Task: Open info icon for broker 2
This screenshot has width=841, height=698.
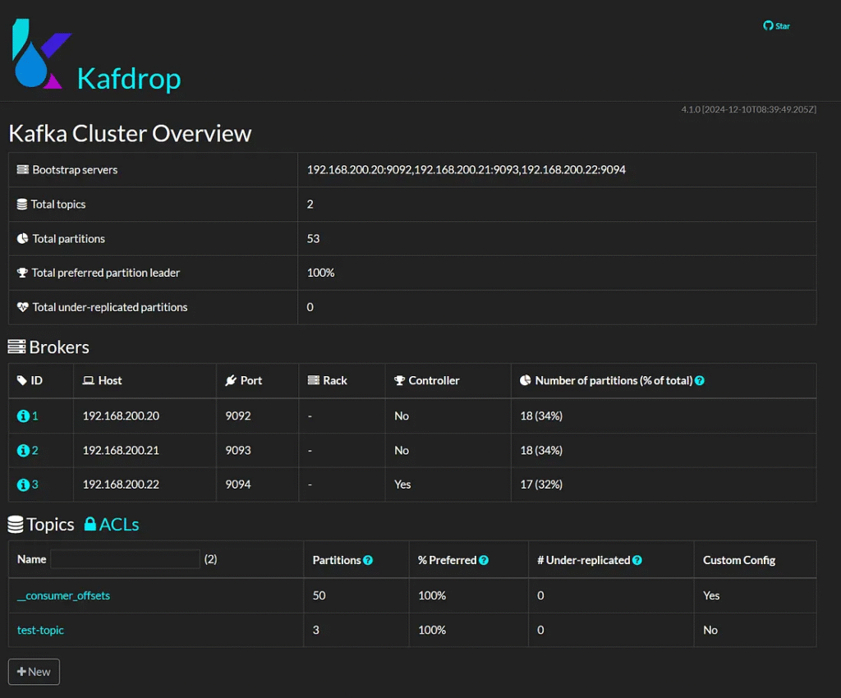Action: click(x=23, y=450)
